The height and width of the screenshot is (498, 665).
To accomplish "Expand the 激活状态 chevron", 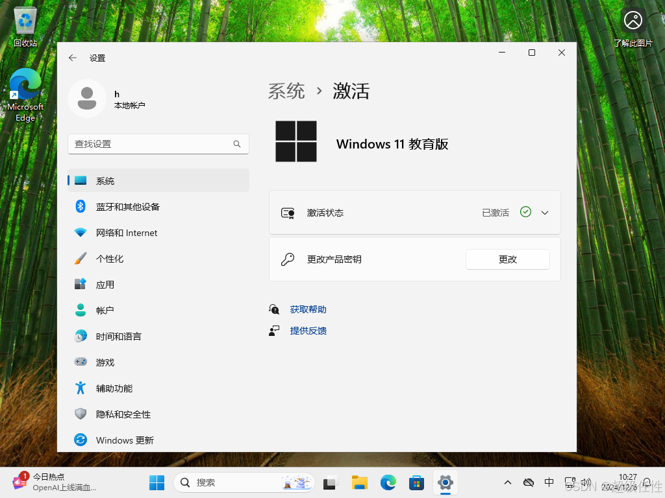I will (545, 213).
